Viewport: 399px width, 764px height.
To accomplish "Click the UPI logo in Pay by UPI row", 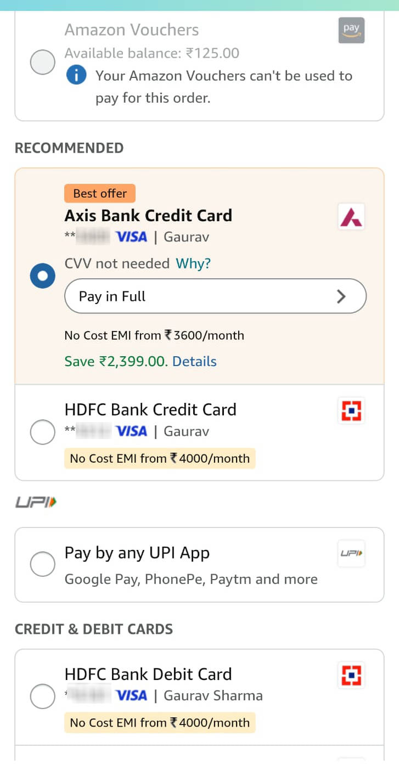I will click(351, 553).
